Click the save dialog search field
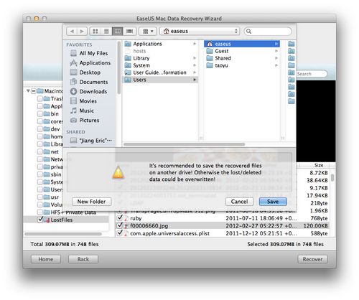The height and width of the screenshot is (300, 359). point(268,32)
